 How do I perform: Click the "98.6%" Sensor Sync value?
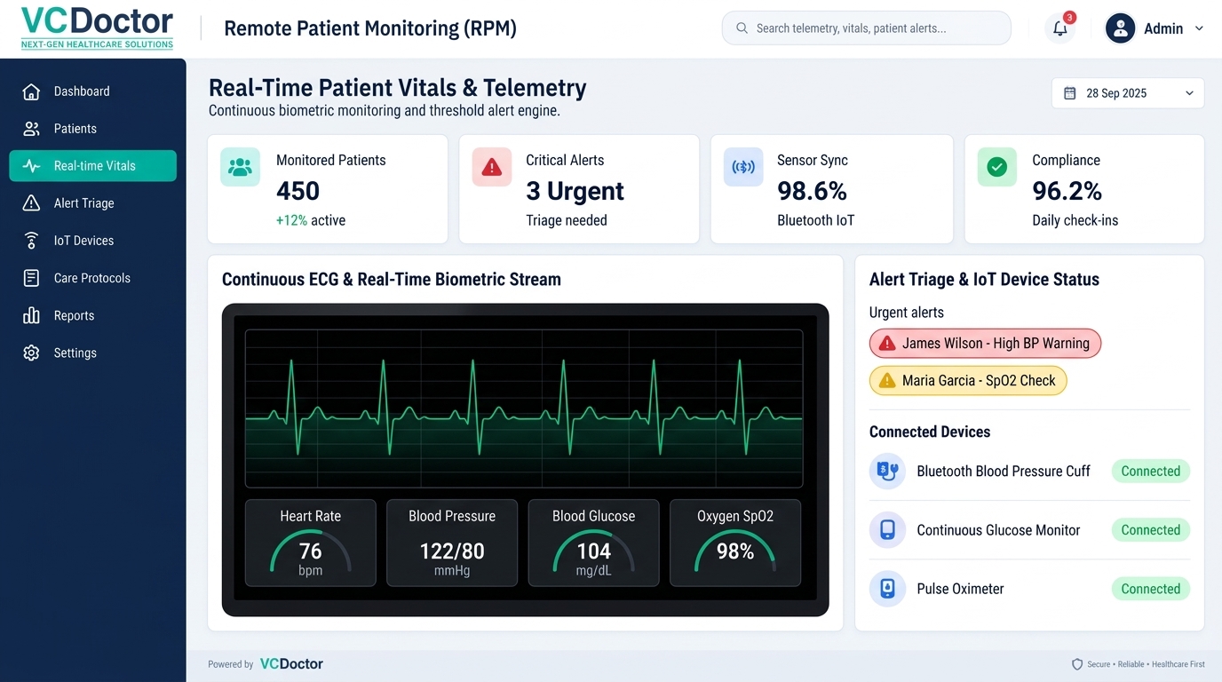(812, 191)
